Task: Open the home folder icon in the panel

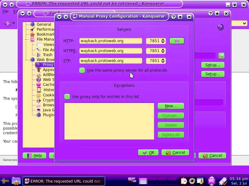Action: 16,181
